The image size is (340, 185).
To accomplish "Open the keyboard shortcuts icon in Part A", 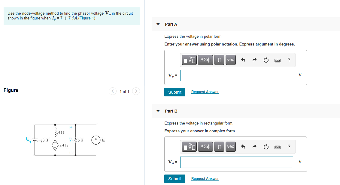I will pos(278,60).
